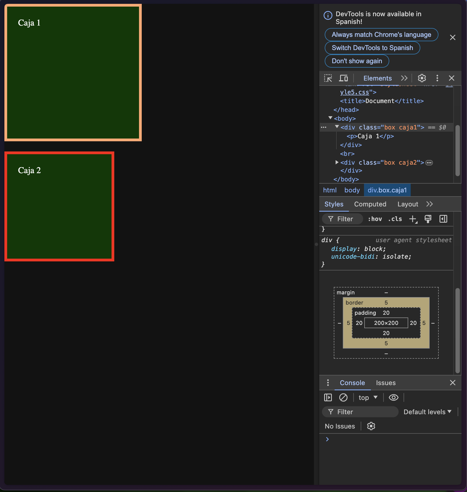Open console settings gear icon
This screenshot has height=492, width=467.
[371, 426]
